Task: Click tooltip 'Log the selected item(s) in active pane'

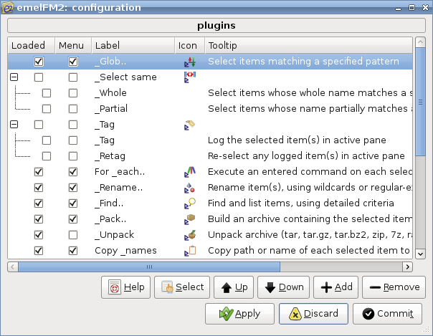Action: click(297, 140)
